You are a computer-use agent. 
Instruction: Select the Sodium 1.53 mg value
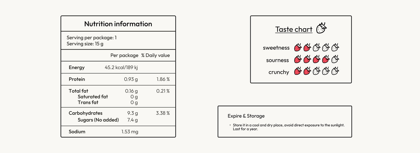[130, 132]
